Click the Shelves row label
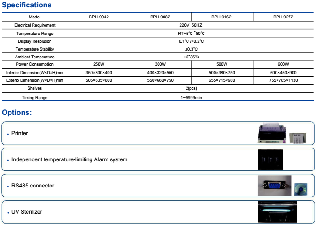Viewport: 317px width, 227px height. (35, 88)
